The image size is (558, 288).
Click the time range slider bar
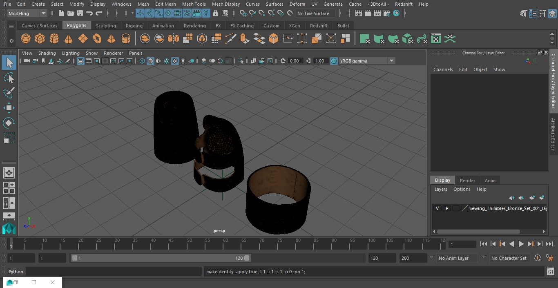[x=161, y=258]
